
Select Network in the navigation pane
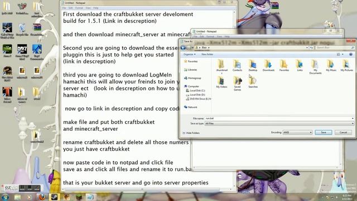pyautogui.click(x=191, y=107)
